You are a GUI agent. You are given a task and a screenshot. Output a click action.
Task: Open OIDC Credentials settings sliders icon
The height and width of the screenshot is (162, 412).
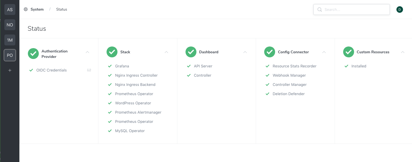[x=89, y=70]
